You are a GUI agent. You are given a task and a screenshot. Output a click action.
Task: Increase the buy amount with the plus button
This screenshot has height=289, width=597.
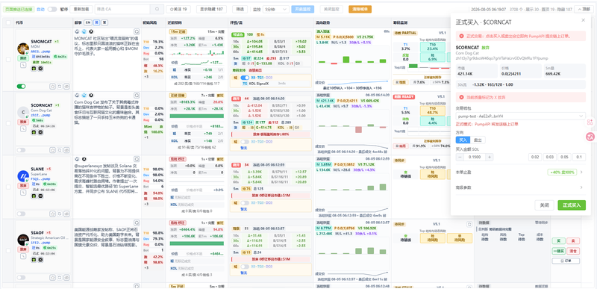click(x=490, y=157)
